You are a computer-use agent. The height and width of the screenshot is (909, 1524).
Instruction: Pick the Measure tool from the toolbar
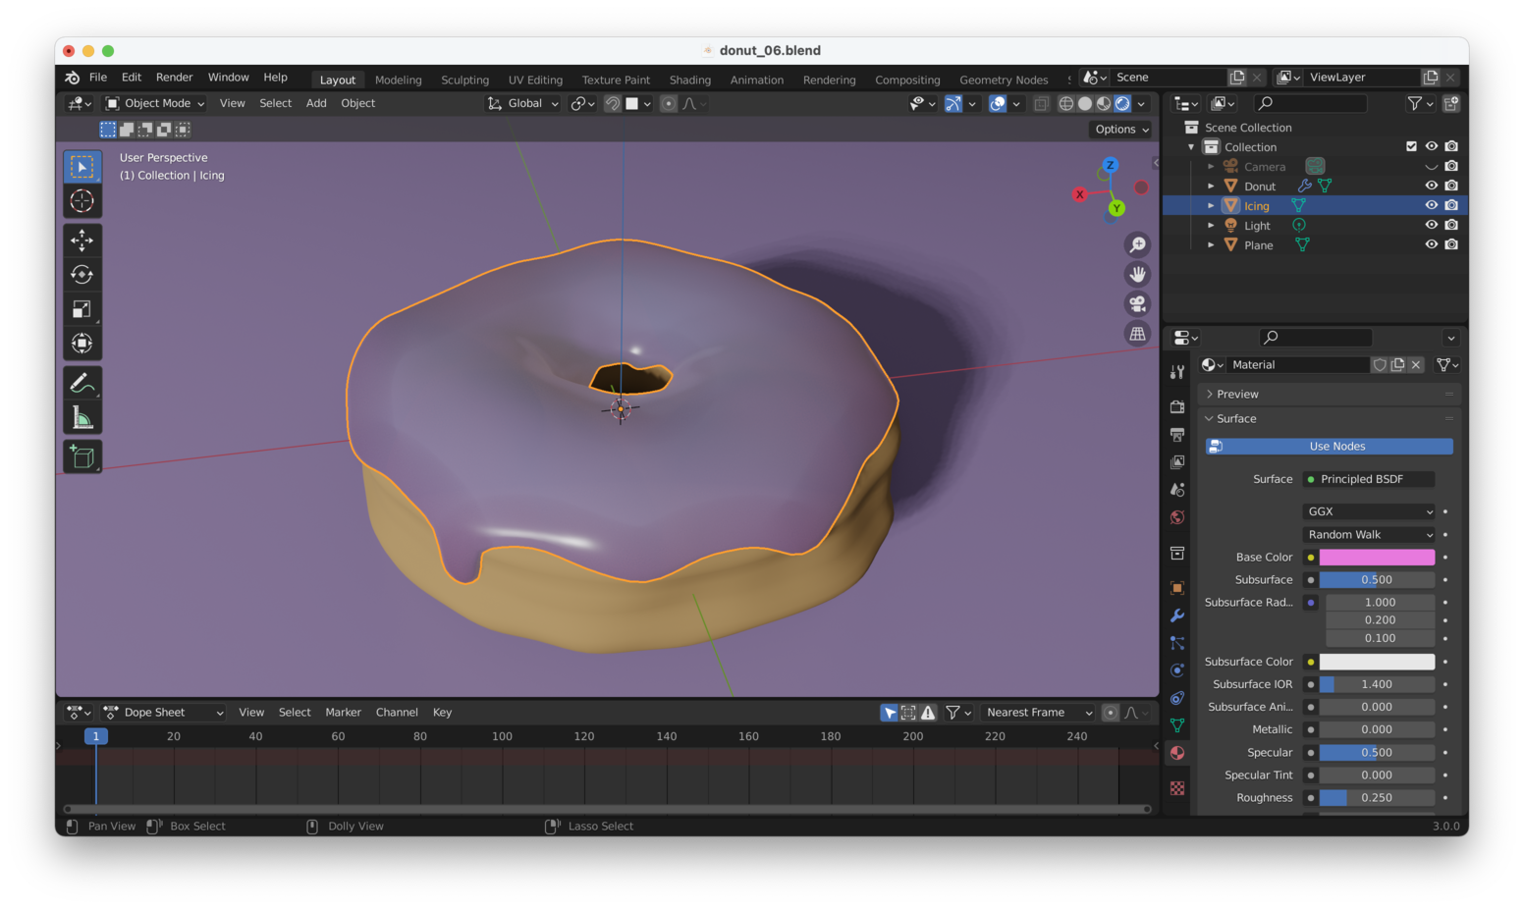point(82,416)
